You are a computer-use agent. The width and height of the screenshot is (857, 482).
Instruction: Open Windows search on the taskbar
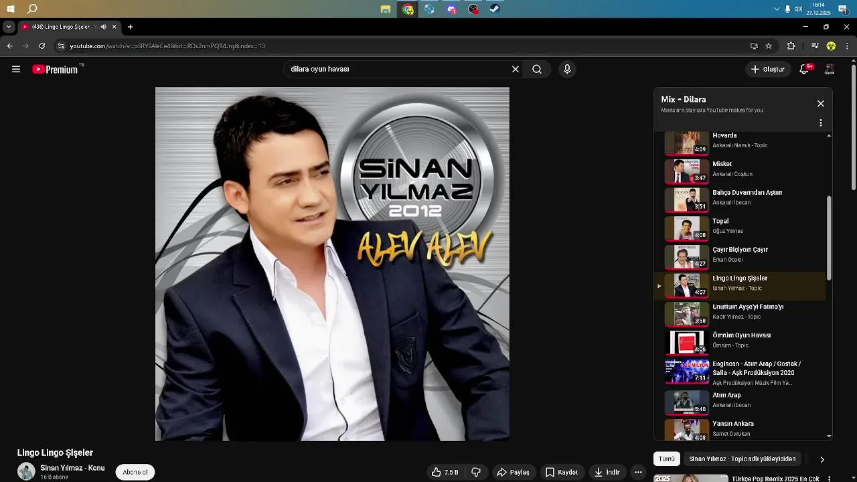pyautogui.click(x=32, y=9)
